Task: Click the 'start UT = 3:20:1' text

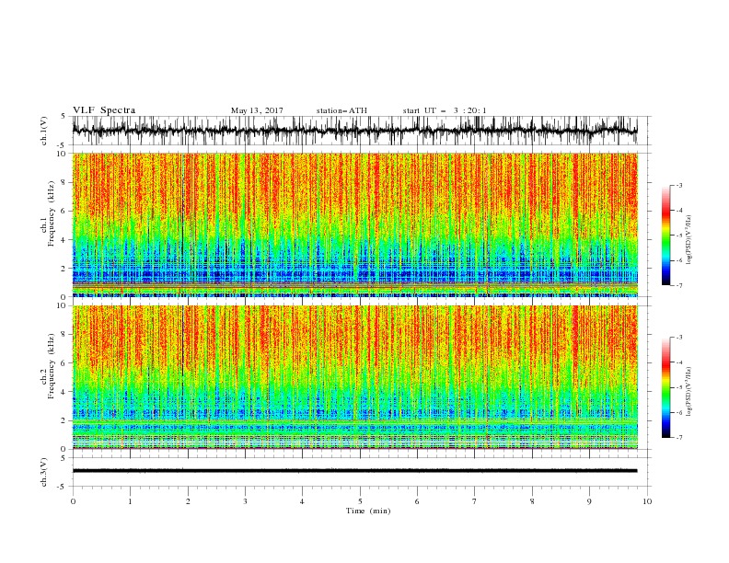Action: (x=445, y=110)
